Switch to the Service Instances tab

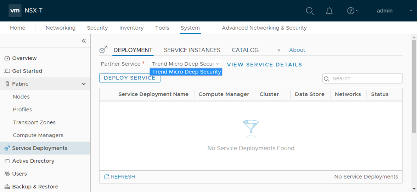192,50
